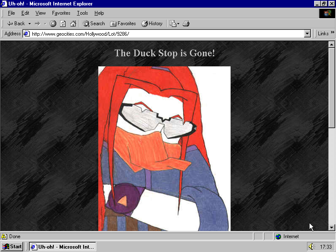
Task: Open the Favorites menu
Action: 61,13
